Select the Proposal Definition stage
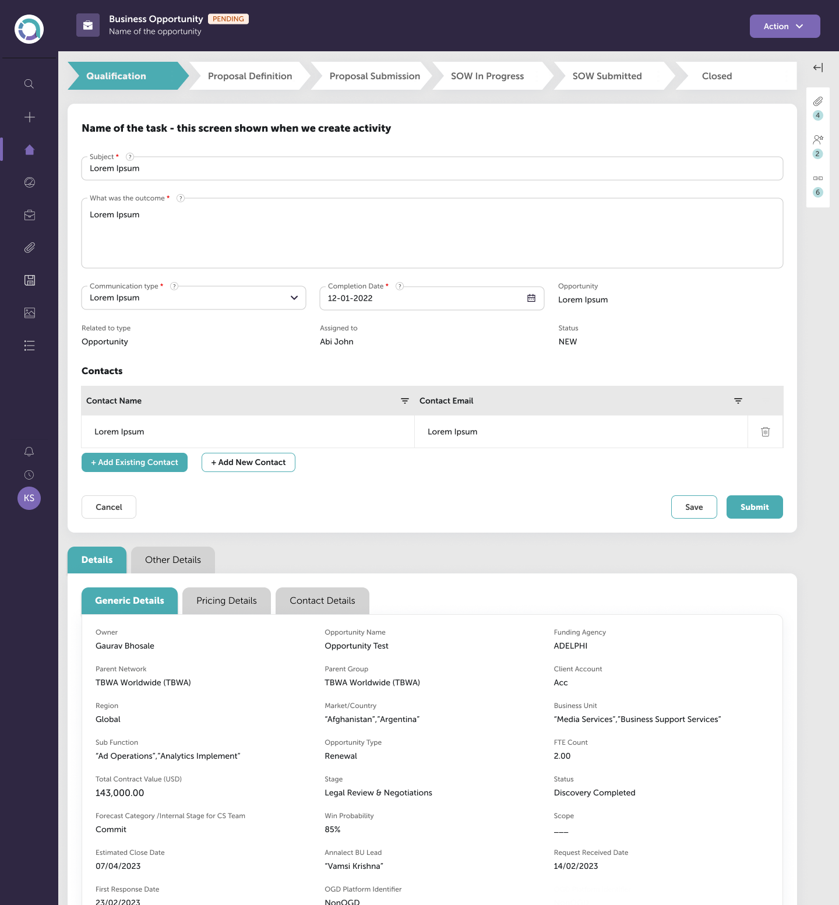Screen dimensions: 839x905 (x=250, y=76)
